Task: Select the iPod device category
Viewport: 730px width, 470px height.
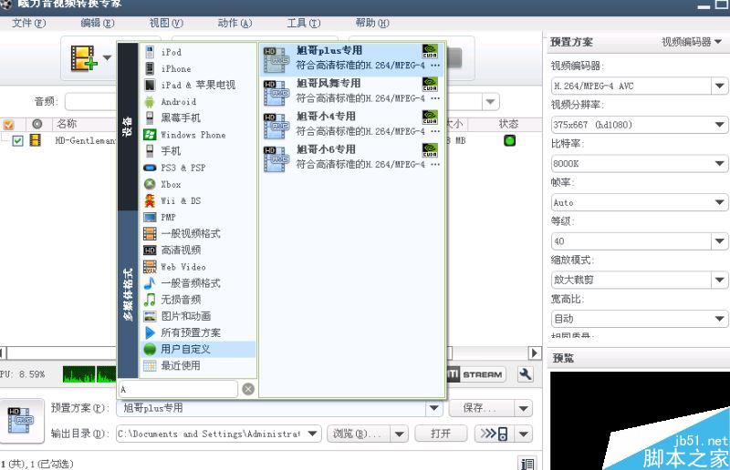Action: tap(198, 52)
